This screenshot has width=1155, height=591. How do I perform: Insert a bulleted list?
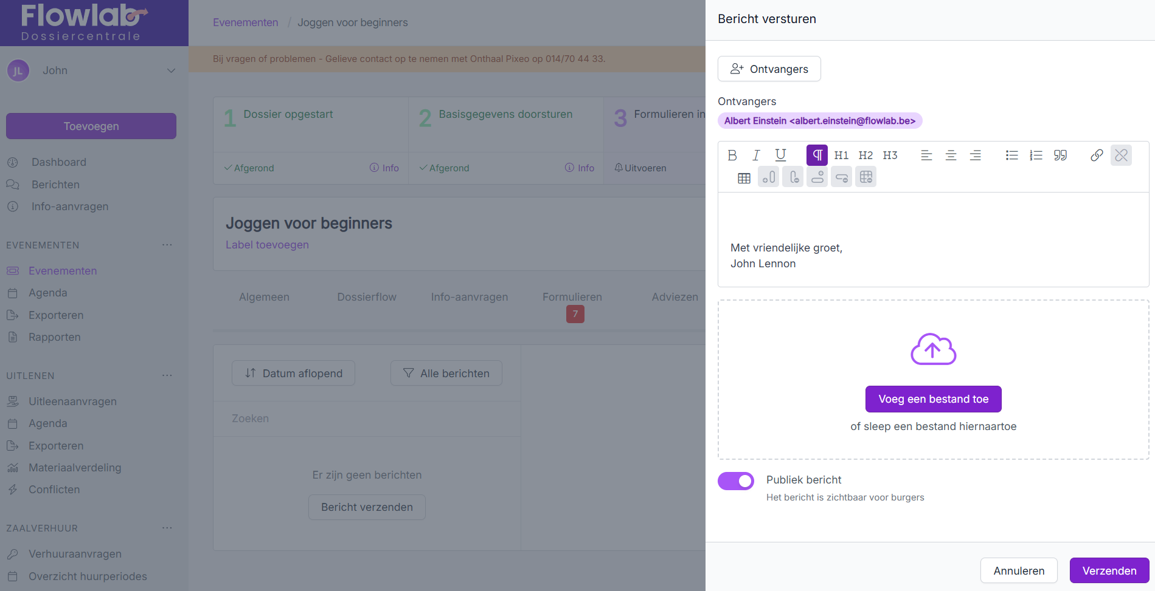click(x=1011, y=155)
